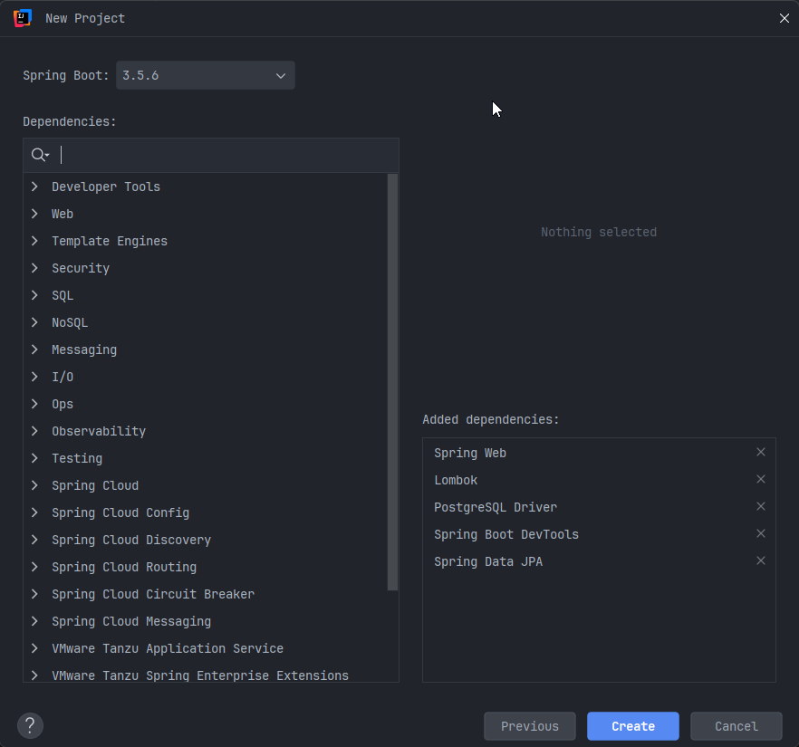Click the Previous button

click(x=529, y=726)
